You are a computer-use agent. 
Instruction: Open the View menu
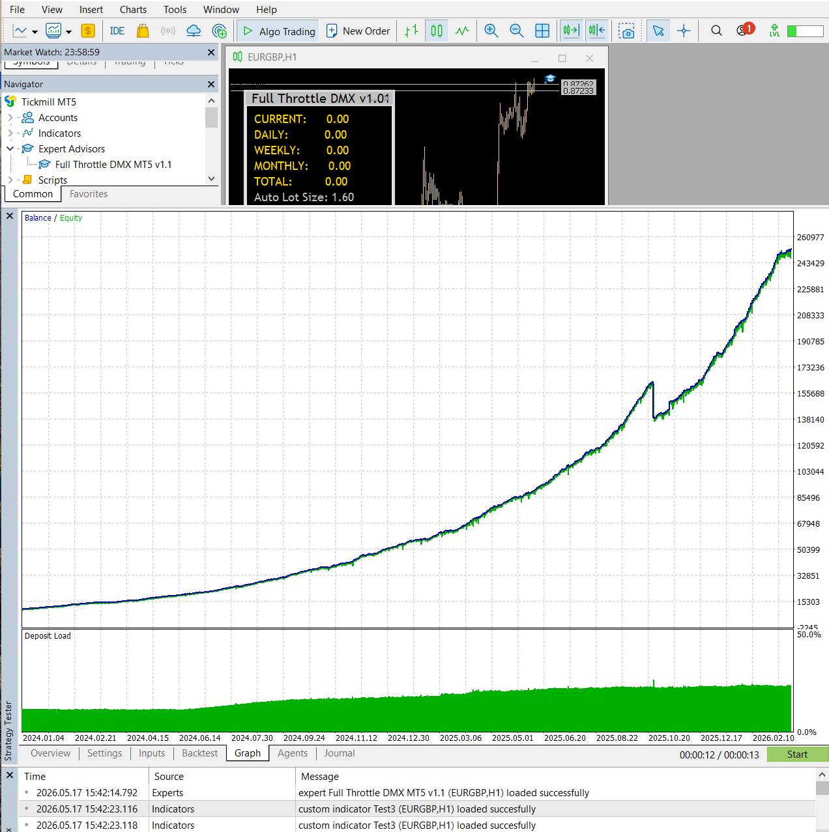(52, 9)
